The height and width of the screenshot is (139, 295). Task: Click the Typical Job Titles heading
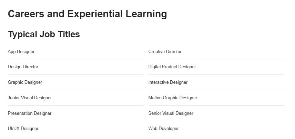[44, 34]
